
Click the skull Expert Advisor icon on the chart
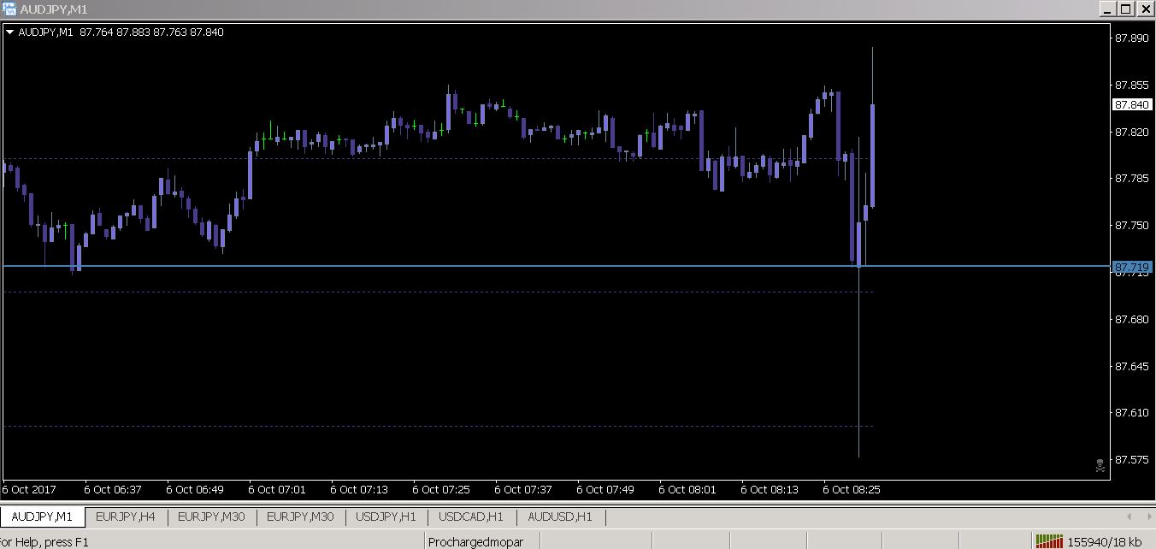(x=1100, y=467)
